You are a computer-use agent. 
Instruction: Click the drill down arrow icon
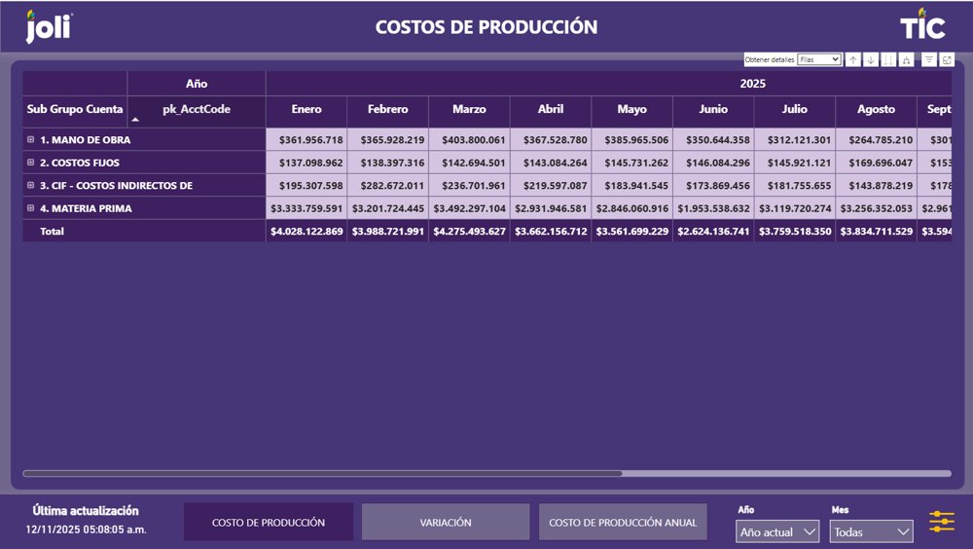click(871, 60)
